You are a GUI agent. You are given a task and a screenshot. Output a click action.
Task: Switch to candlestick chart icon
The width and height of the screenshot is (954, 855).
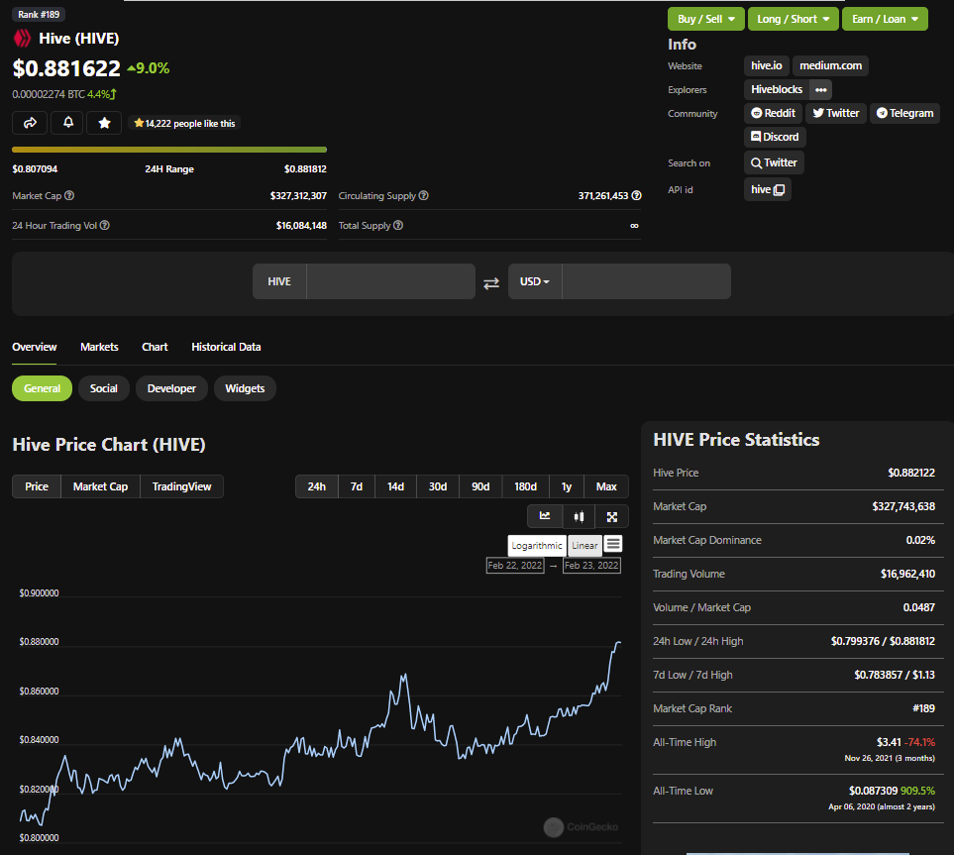(579, 516)
